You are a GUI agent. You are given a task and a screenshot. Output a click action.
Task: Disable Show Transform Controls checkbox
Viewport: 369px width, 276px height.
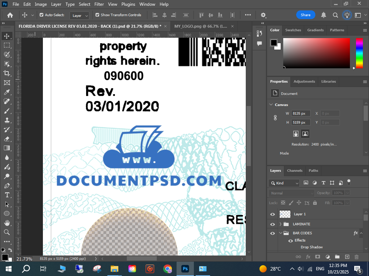coord(97,15)
